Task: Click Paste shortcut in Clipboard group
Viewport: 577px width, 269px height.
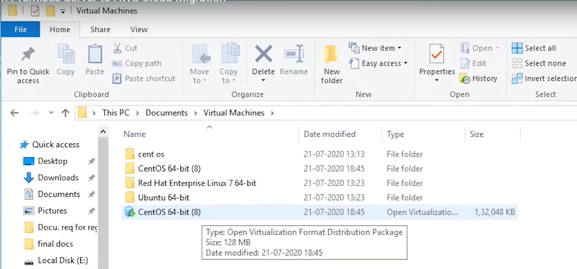Action: point(144,79)
